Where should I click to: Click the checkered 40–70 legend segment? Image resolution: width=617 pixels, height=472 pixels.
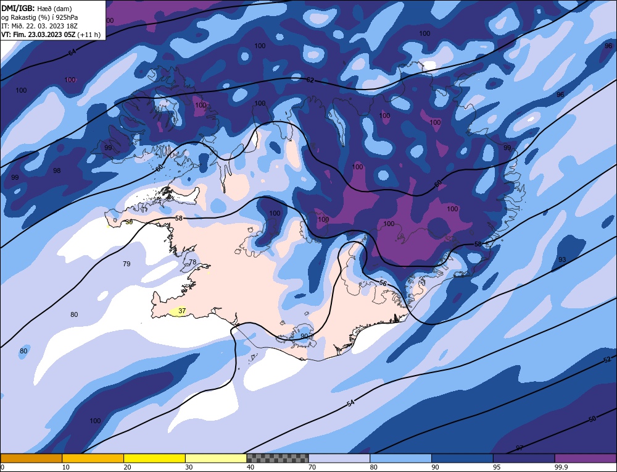click(x=278, y=458)
